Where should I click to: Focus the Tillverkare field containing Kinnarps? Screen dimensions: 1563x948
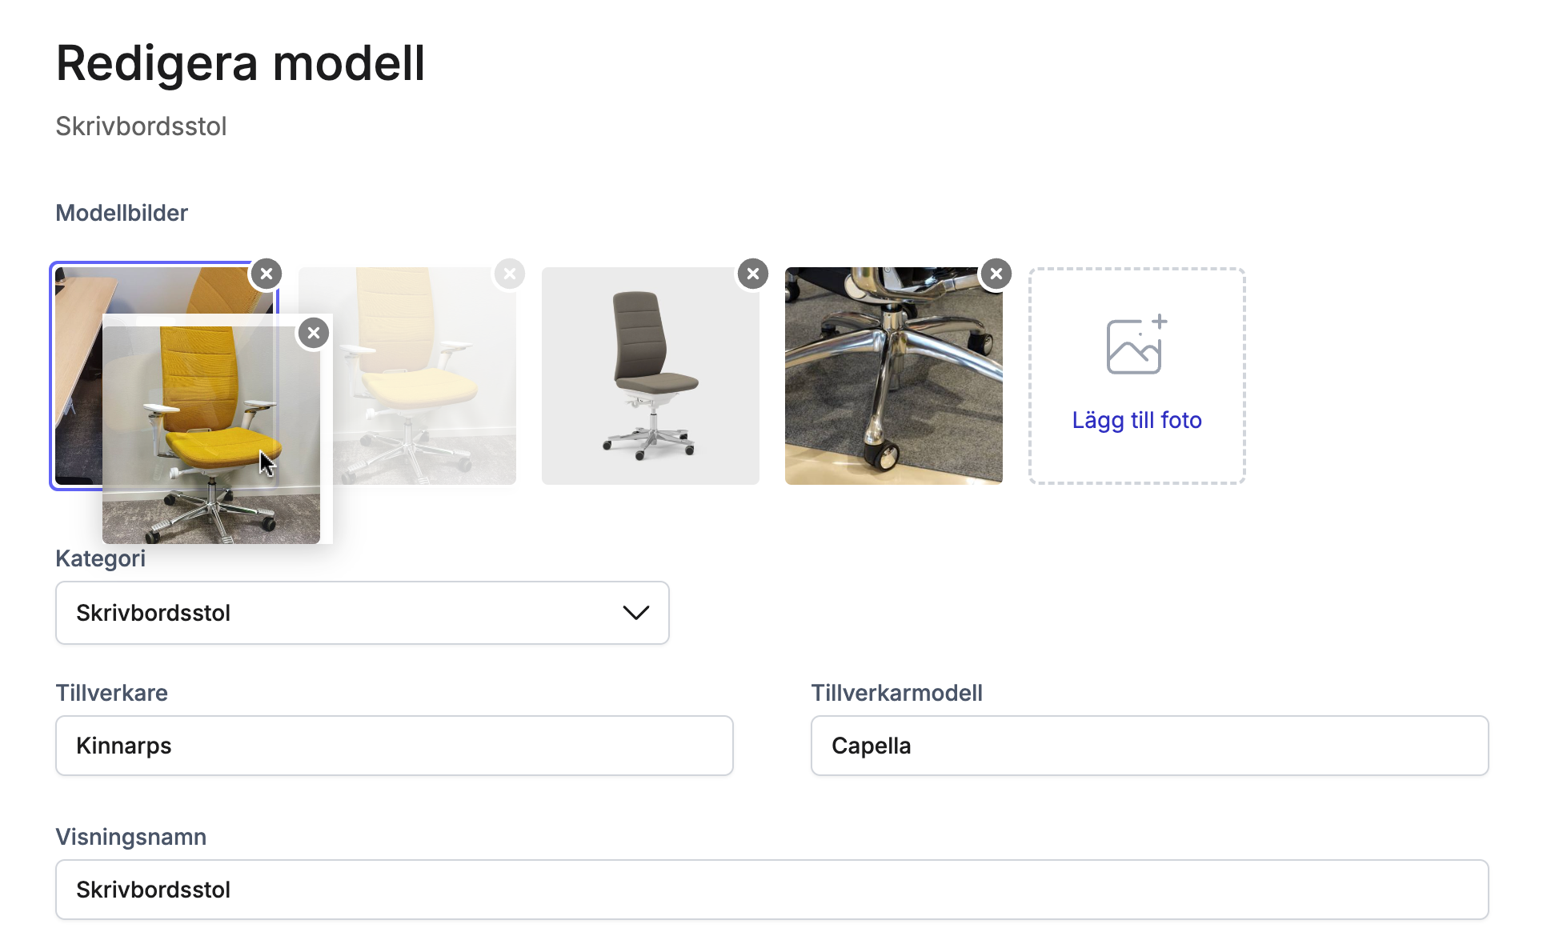(395, 746)
